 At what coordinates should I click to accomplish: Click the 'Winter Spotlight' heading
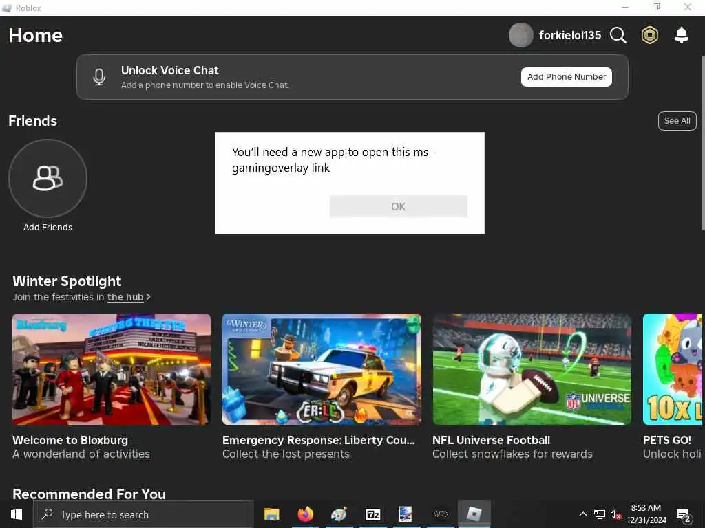[x=67, y=281]
